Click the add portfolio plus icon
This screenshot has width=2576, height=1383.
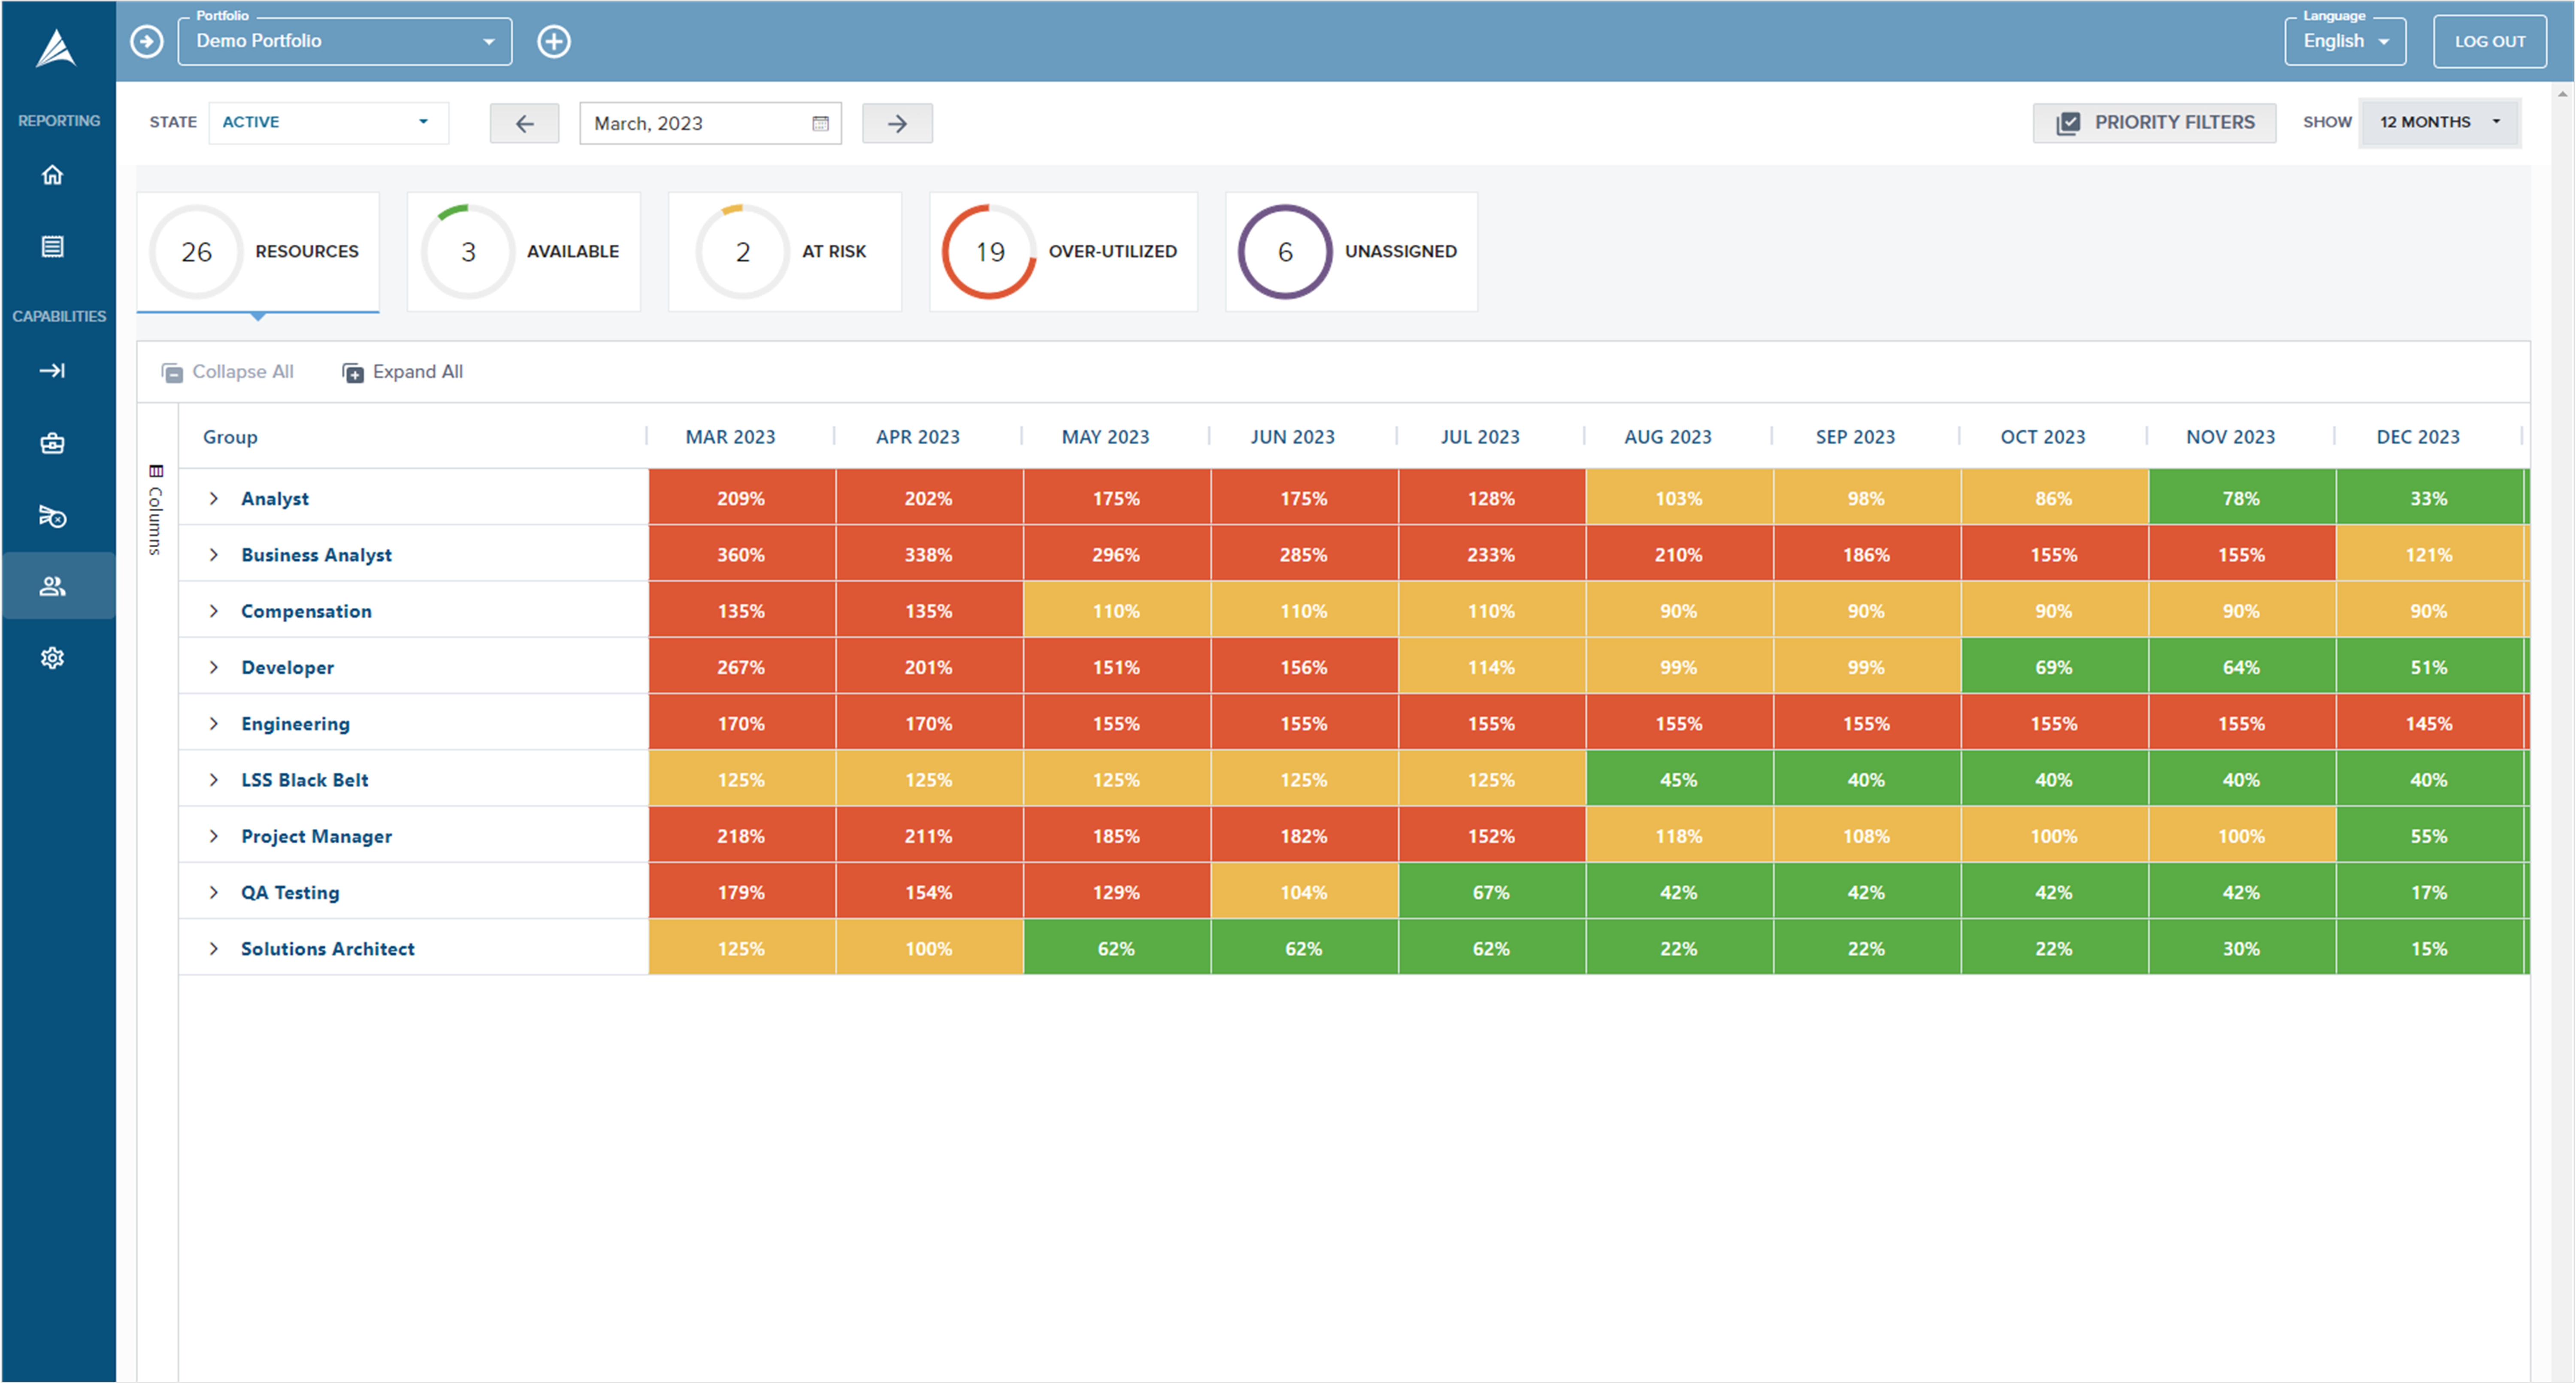click(554, 41)
